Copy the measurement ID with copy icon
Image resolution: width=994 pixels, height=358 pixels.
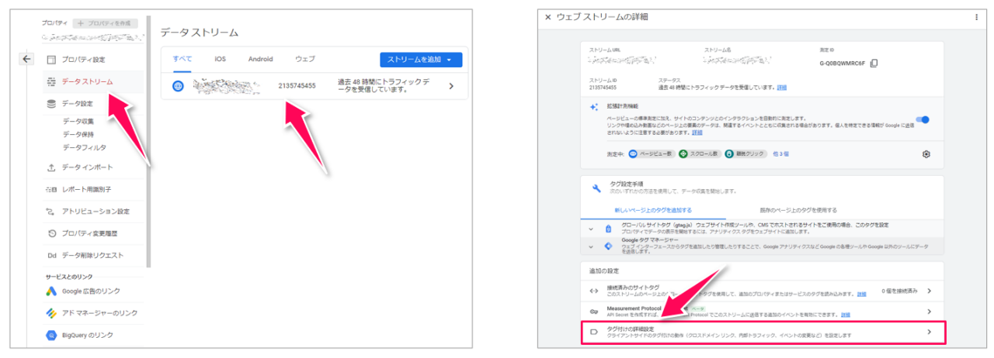(874, 64)
